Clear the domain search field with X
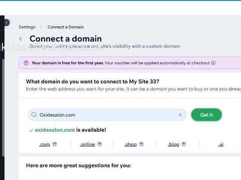The image size is (241, 180). (x=180, y=115)
